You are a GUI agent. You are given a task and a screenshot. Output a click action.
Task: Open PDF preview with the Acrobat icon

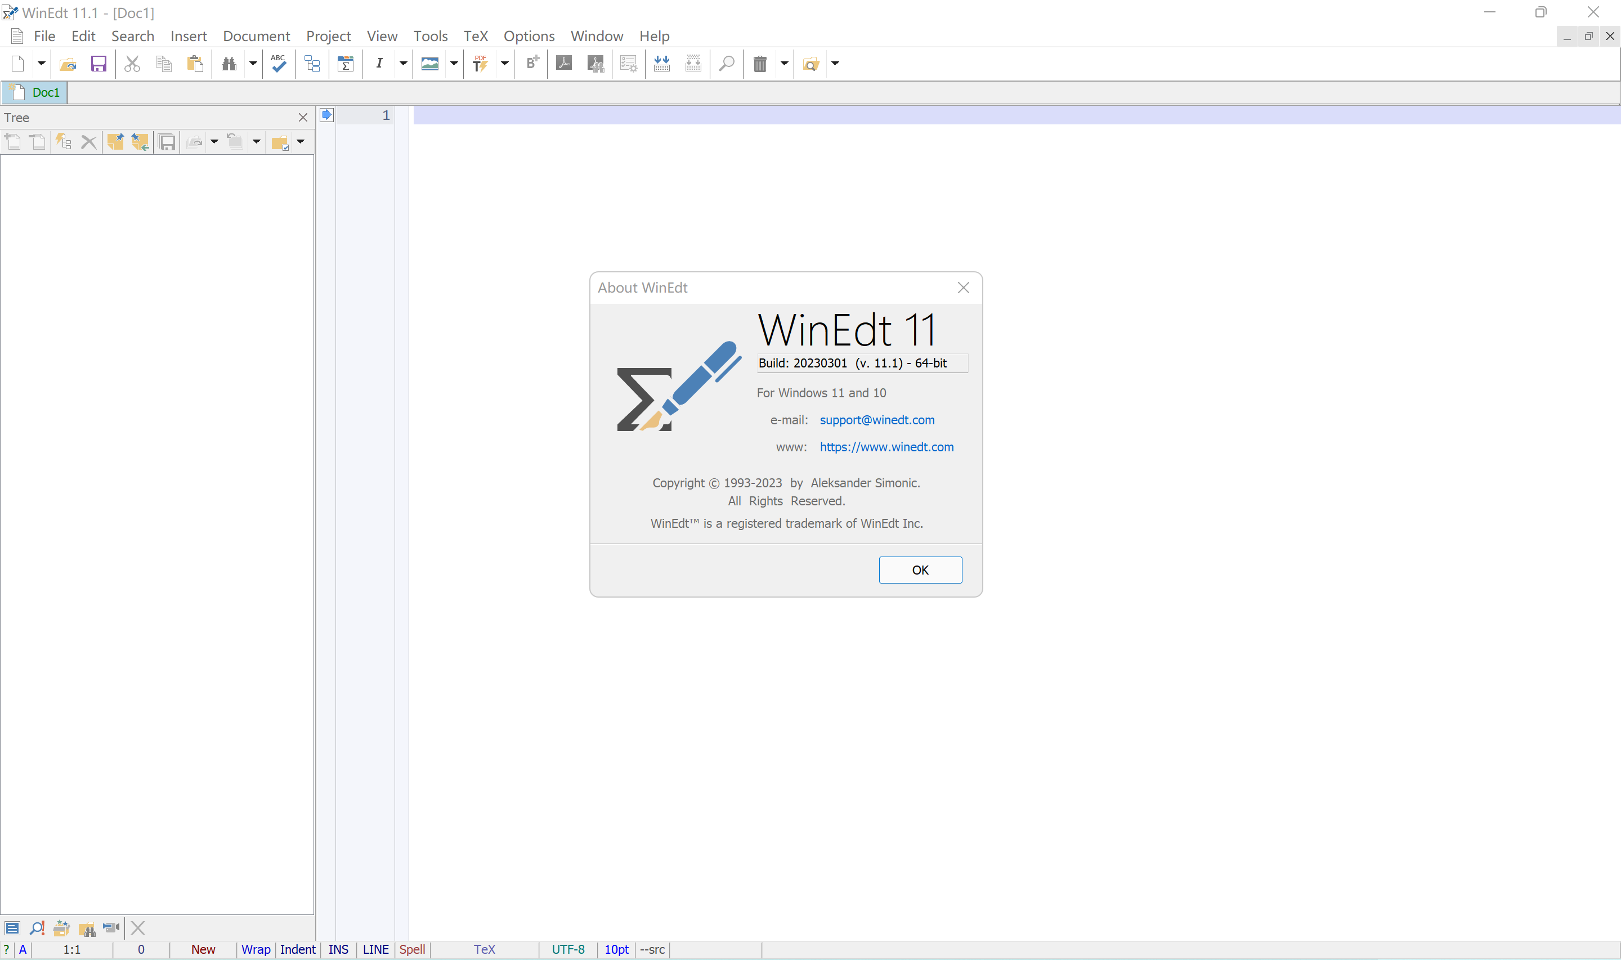pyautogui.click(x=564, y=64)
